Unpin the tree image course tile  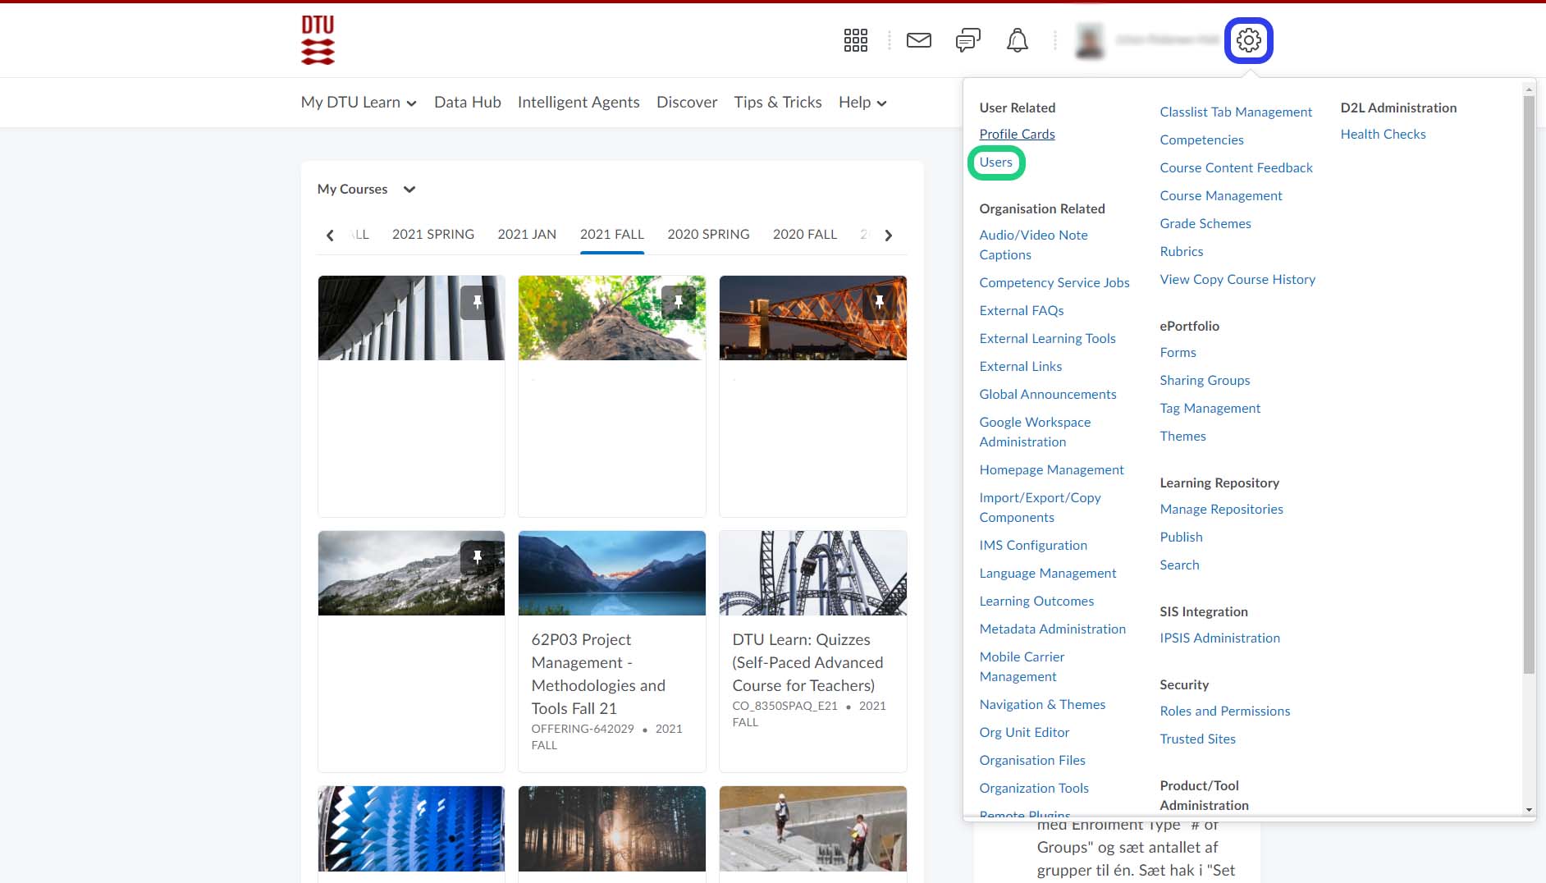coord(678,302)
